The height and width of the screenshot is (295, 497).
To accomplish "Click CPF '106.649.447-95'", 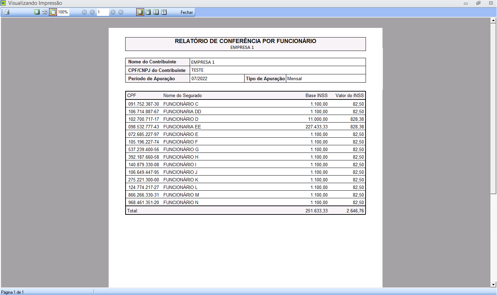I will 144,172.
